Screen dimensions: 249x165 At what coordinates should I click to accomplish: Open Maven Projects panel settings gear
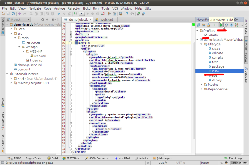(x=235, y=19)
